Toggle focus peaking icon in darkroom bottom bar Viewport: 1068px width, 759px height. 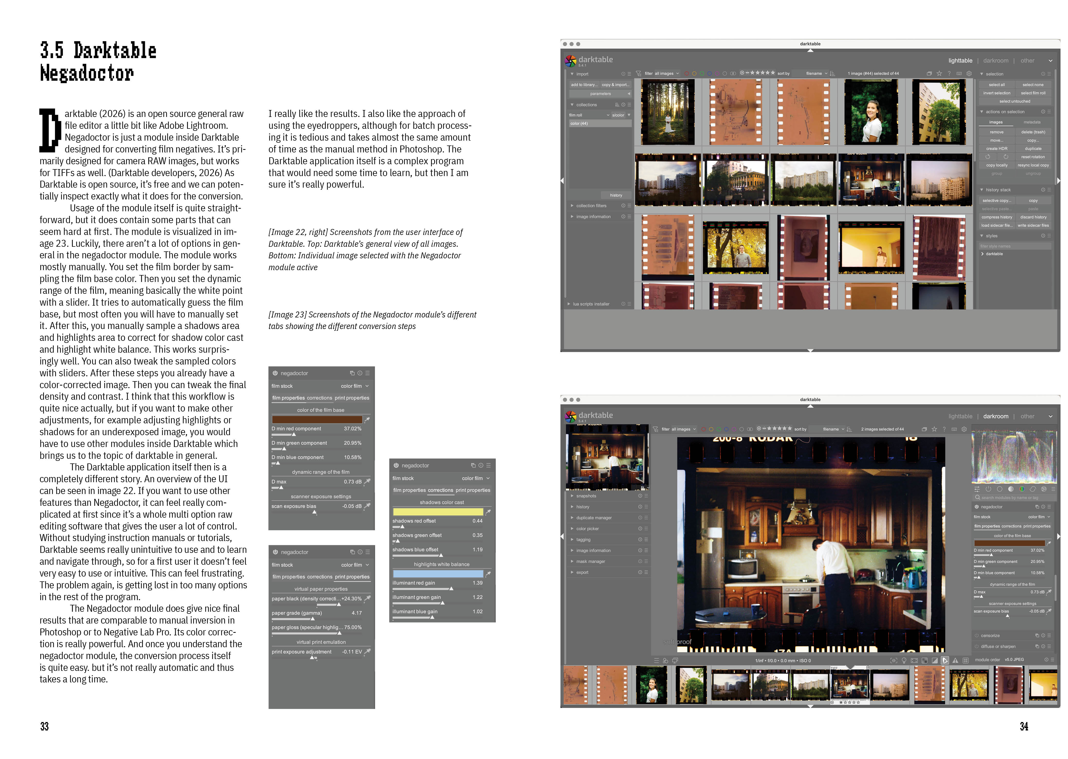pos(894,660)
